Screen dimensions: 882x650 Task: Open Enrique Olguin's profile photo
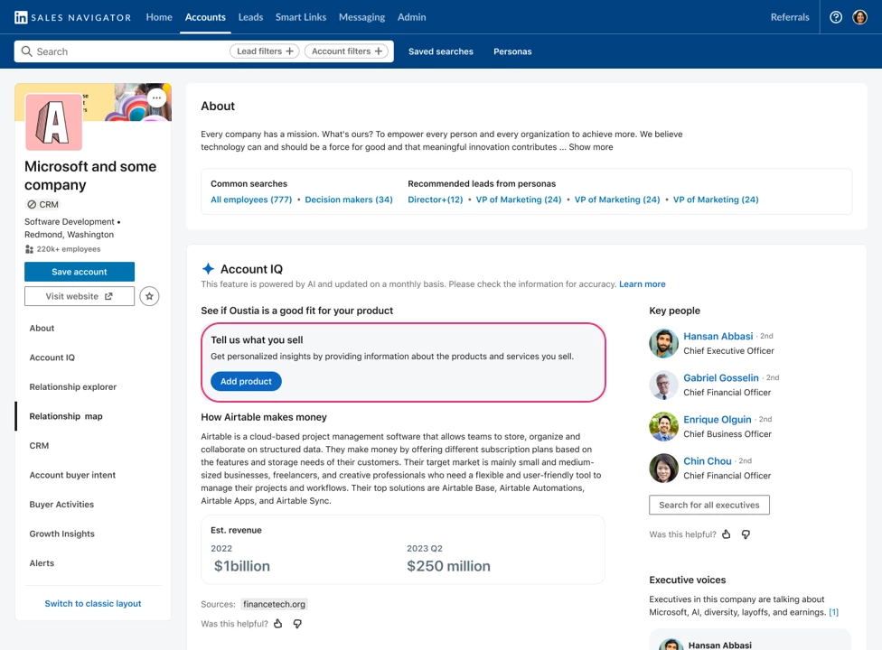point(663,426)
